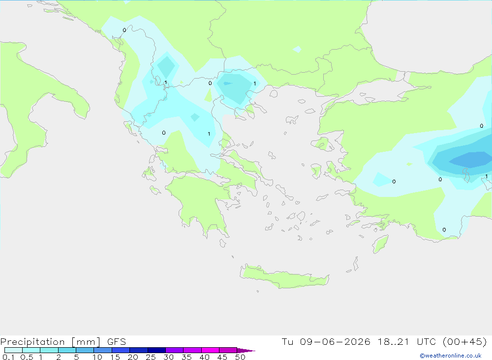The width and height of the screenshot is (492, 360).
Task: Click the darkest blue precipitation core over Turkey
Action: [x=471, y=159]
